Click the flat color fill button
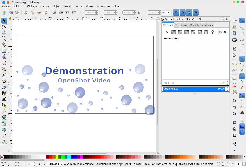This screenshot has height=167, width=246. click(x=174, y=32)
